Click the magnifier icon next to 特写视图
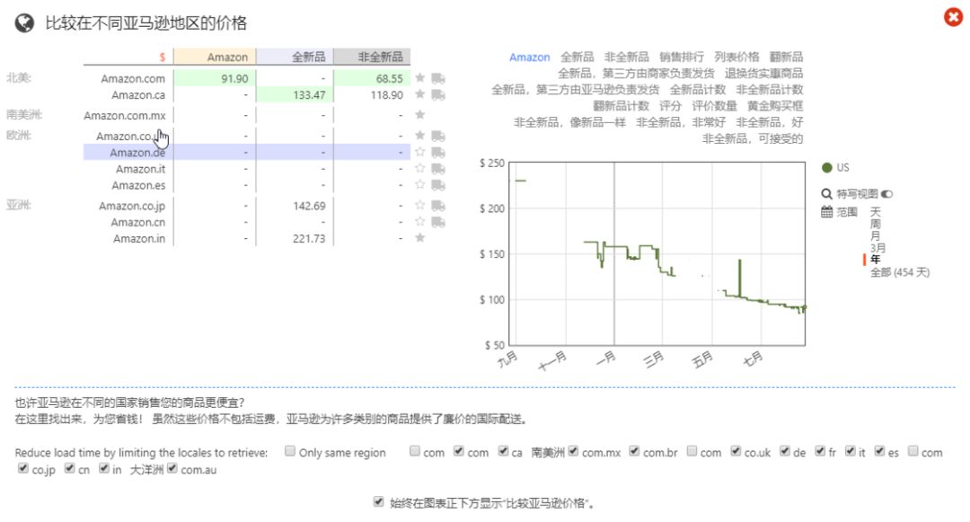 click(826, 194)
